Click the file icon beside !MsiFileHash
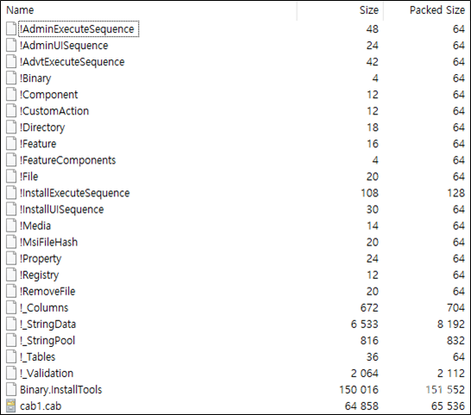 coord(11,242)
